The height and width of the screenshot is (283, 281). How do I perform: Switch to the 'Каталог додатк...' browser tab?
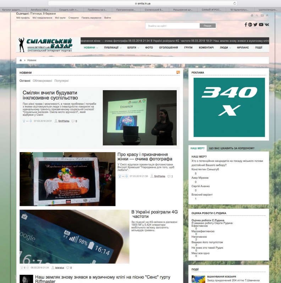click(x=12, y=10)
